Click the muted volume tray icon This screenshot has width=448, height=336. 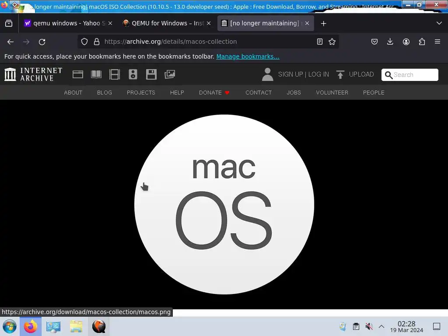(369, 326)
